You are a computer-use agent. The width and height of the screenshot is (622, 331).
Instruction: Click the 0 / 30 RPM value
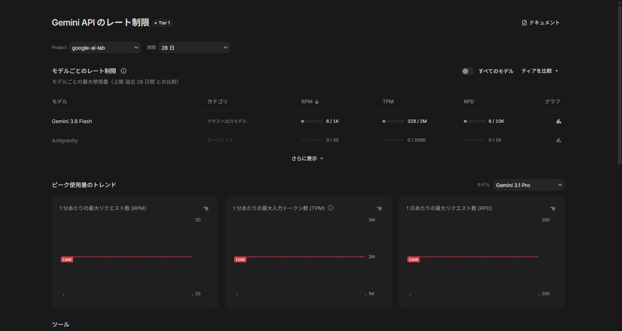(332, 140)
